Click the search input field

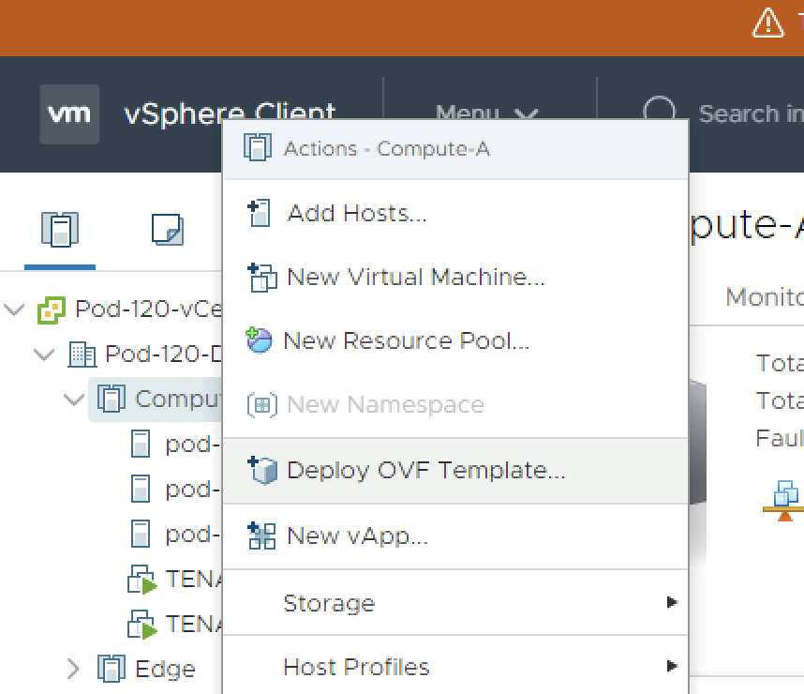pos(750,113)
